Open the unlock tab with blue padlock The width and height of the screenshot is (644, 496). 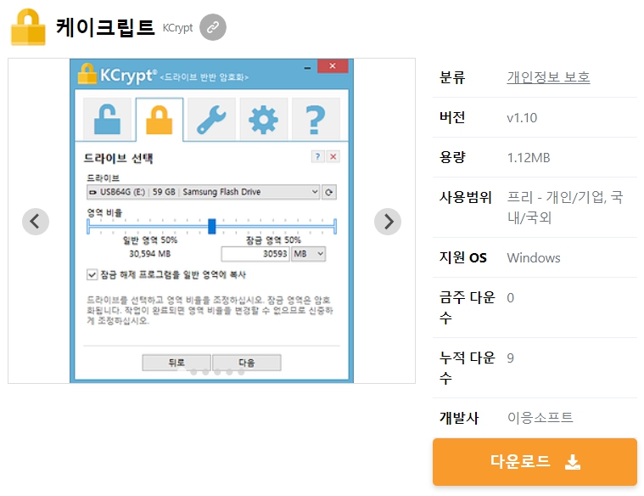tap(107, 120)
